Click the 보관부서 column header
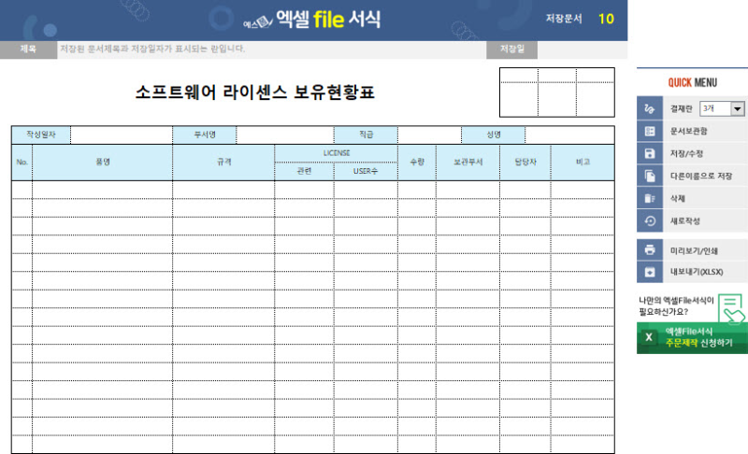This screenshot has width=748, height=454. point(468,162)
